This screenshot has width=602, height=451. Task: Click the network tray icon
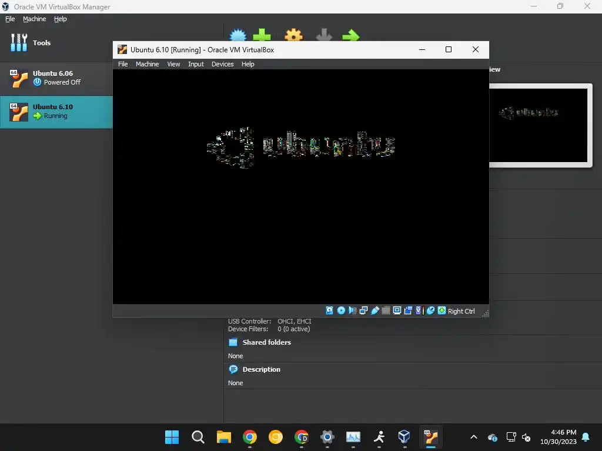coord(511,437)
